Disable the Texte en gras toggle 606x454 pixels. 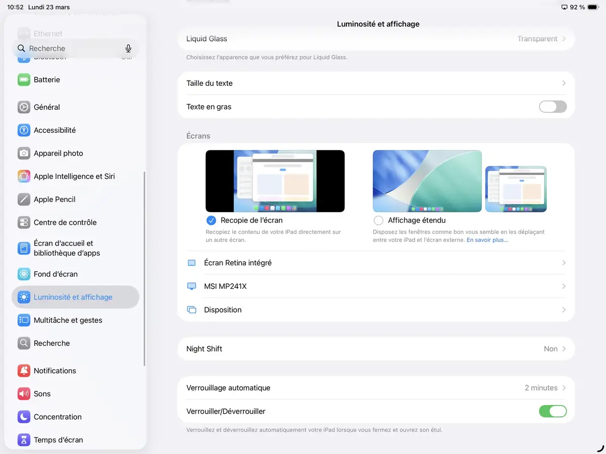point(552,107)
